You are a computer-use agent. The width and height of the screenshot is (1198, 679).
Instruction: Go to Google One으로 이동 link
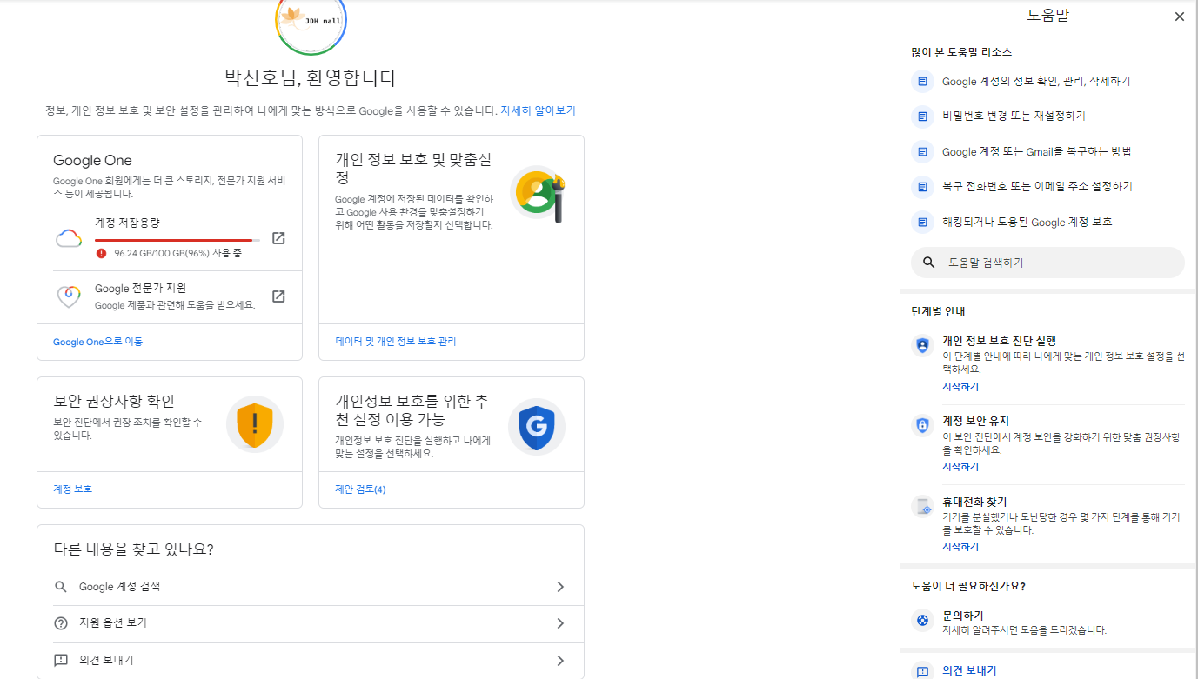pyautogui.click(x=97, y=342)
